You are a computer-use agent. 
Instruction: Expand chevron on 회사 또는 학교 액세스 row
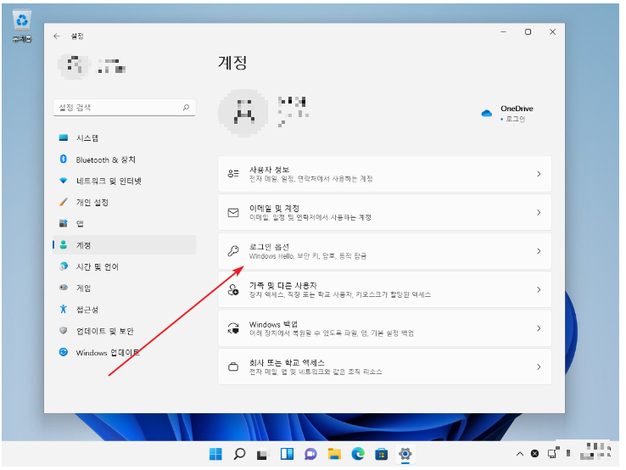click(539, 367)
